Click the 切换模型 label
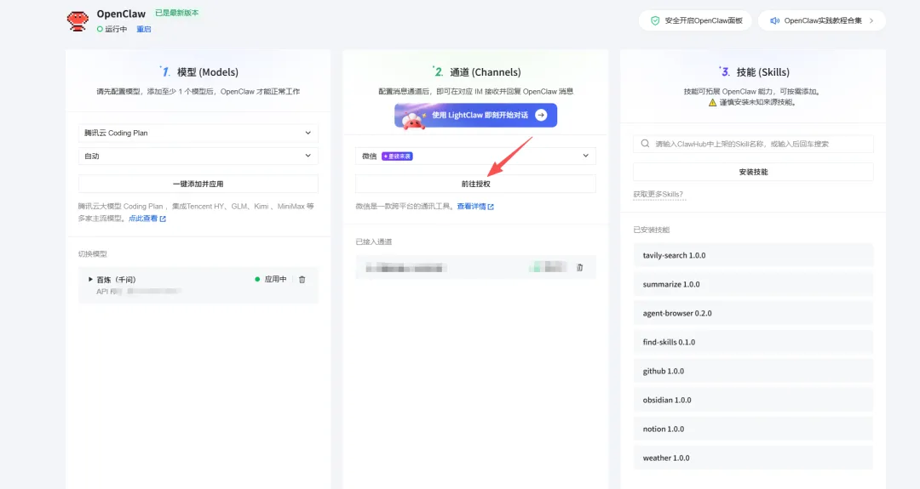Screen dimensions: 920x489 [x=93, y=254]
